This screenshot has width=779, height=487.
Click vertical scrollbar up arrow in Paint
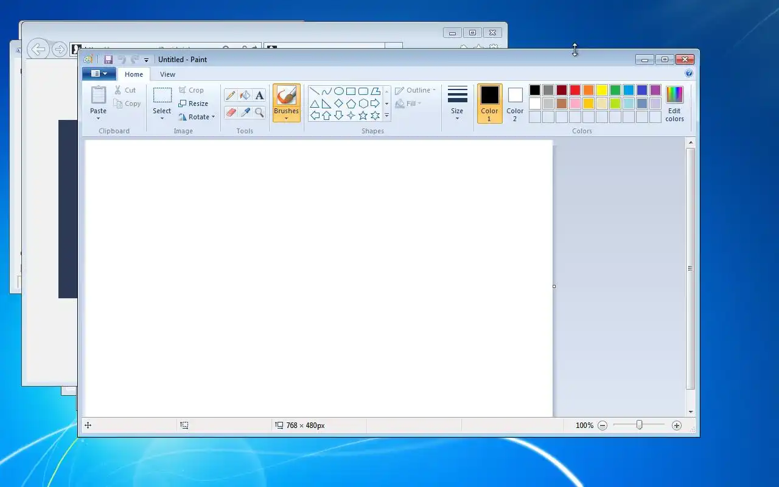[x=690, y=142]
